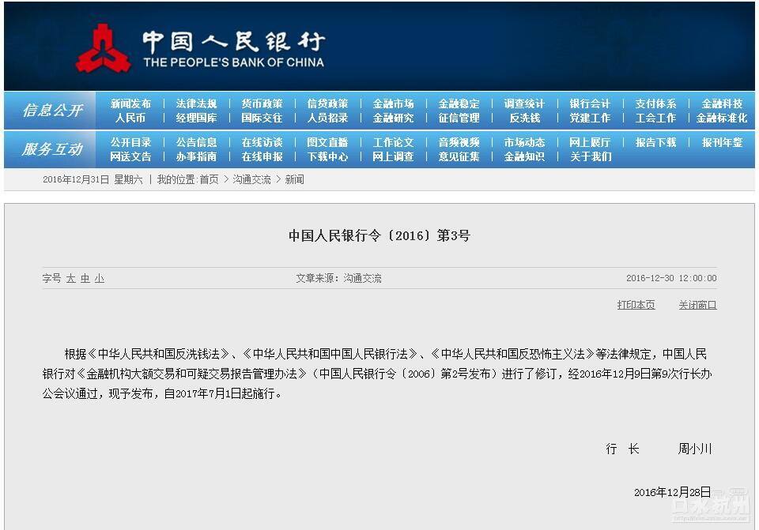Return to 首页 via the breadcrumb

coord(209,179)
